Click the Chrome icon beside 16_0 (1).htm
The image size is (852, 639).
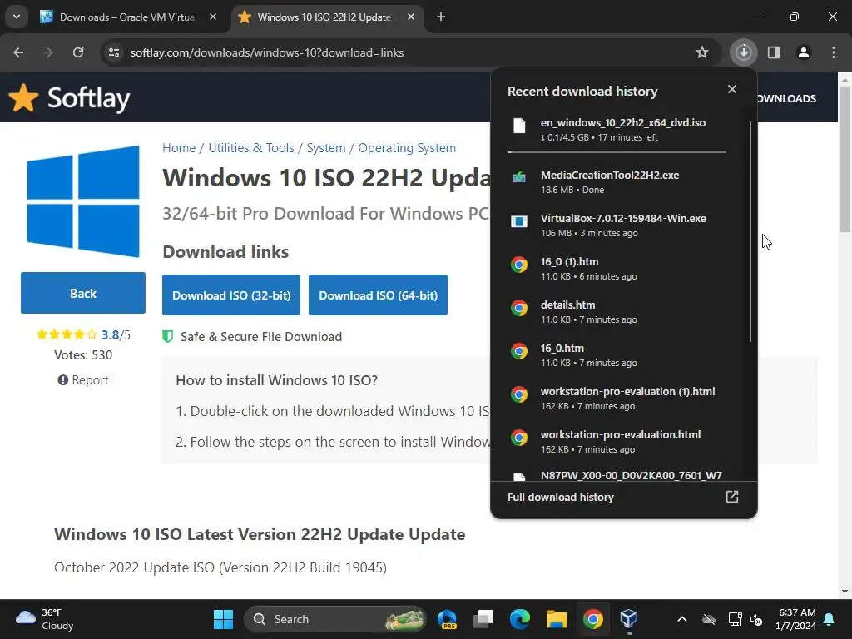tap(519, 265)
